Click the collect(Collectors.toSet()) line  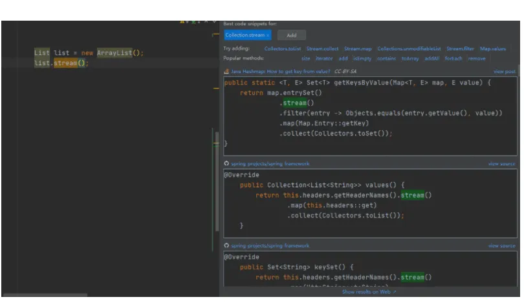(336, 134)
